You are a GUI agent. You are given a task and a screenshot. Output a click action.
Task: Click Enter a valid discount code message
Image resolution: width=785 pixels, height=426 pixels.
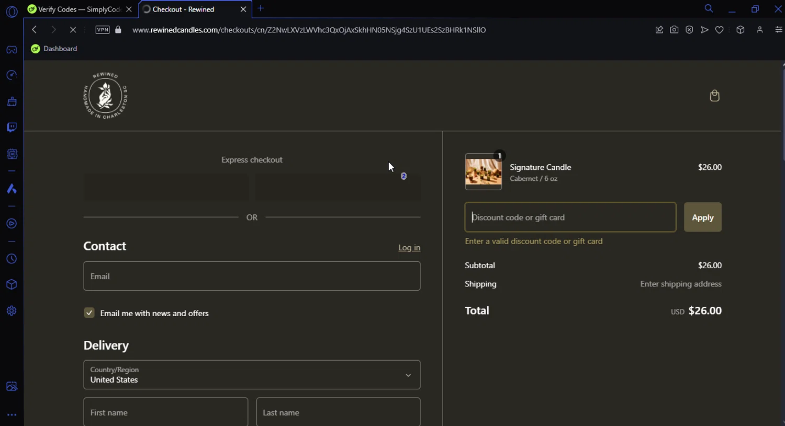tap(534, 241)
